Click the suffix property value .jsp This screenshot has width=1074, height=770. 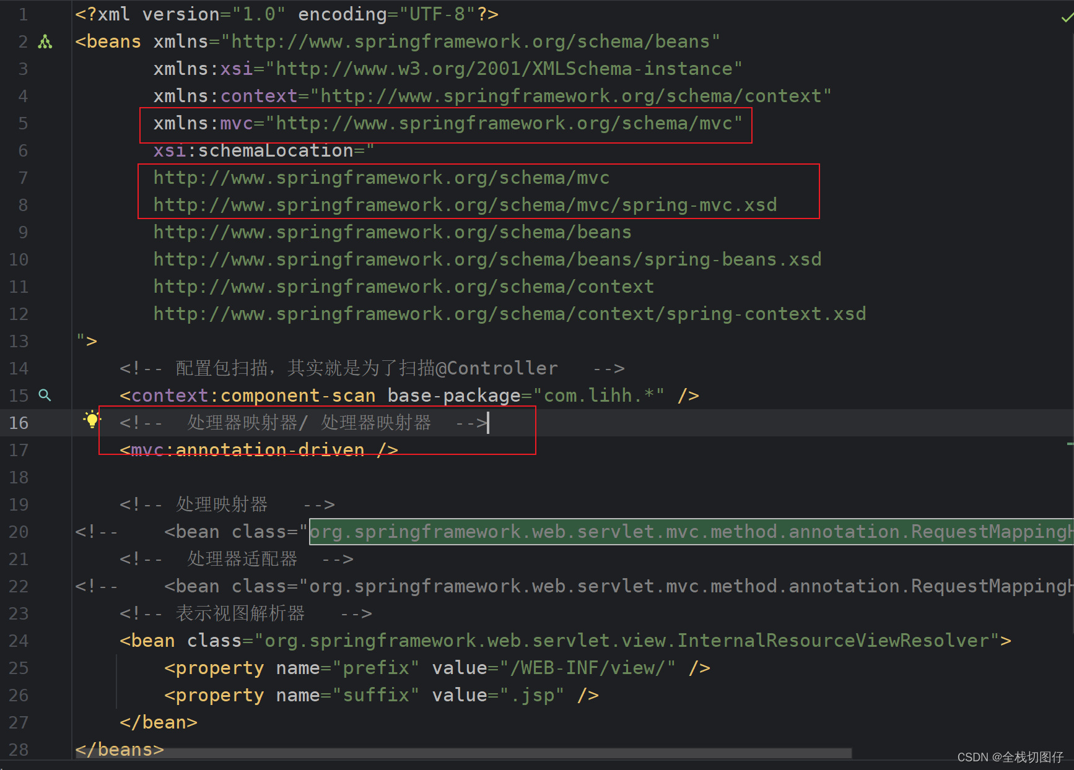tap(530, 694)
